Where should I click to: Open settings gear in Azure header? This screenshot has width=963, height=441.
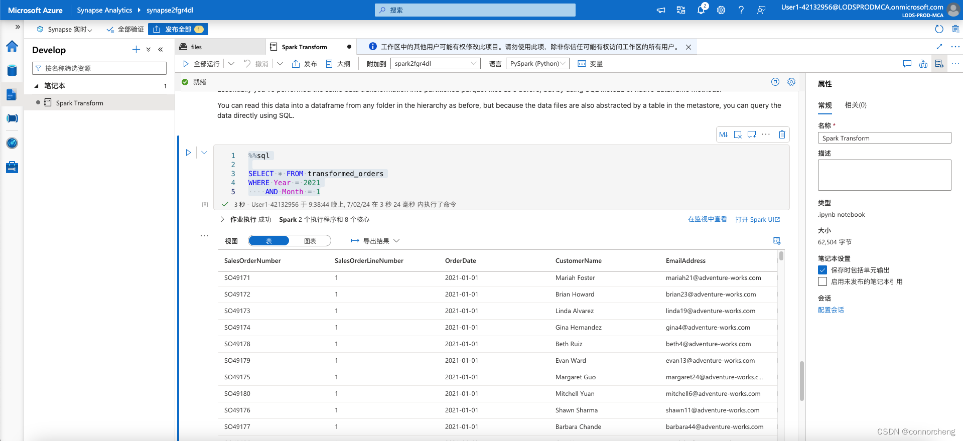(x=721, y=10)
